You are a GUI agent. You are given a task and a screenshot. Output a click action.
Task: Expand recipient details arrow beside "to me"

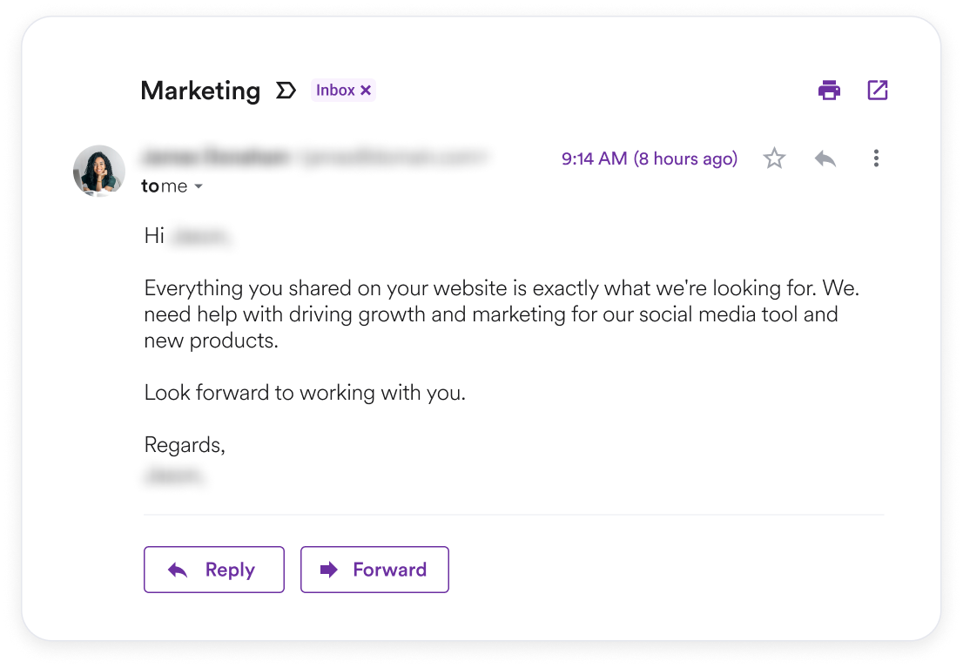tap(199, 187)
